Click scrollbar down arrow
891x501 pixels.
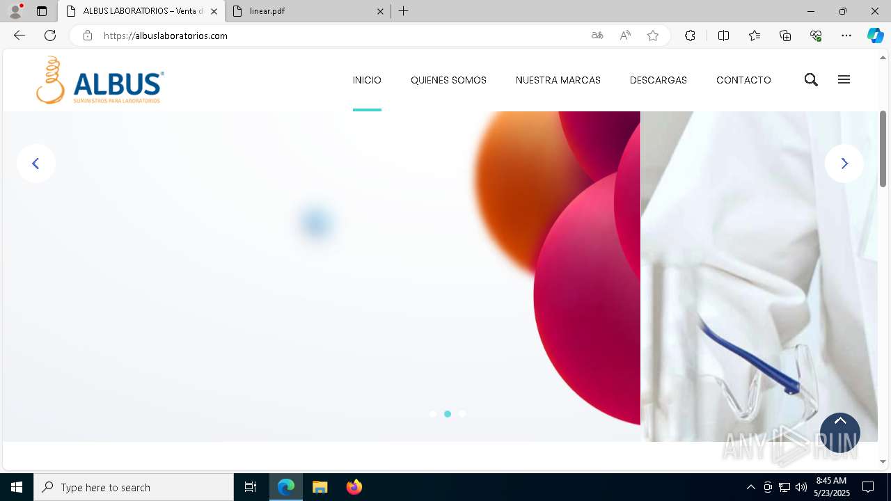(x=883, y=461)
